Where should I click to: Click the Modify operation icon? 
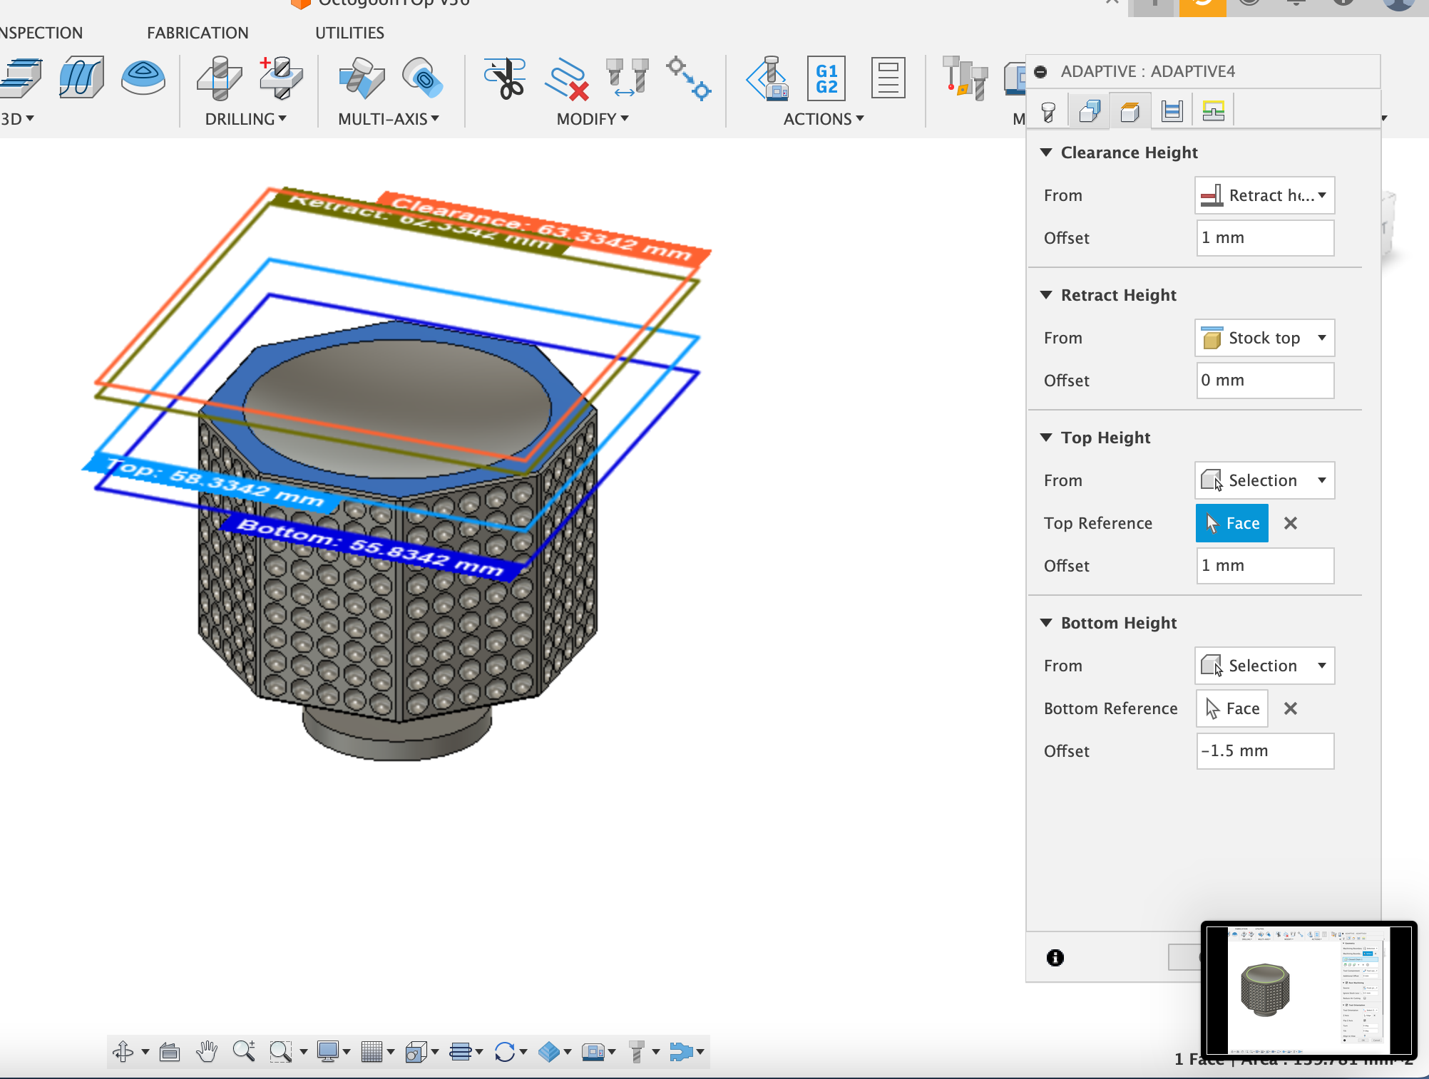pyautogui.click(x=594, y=119)
